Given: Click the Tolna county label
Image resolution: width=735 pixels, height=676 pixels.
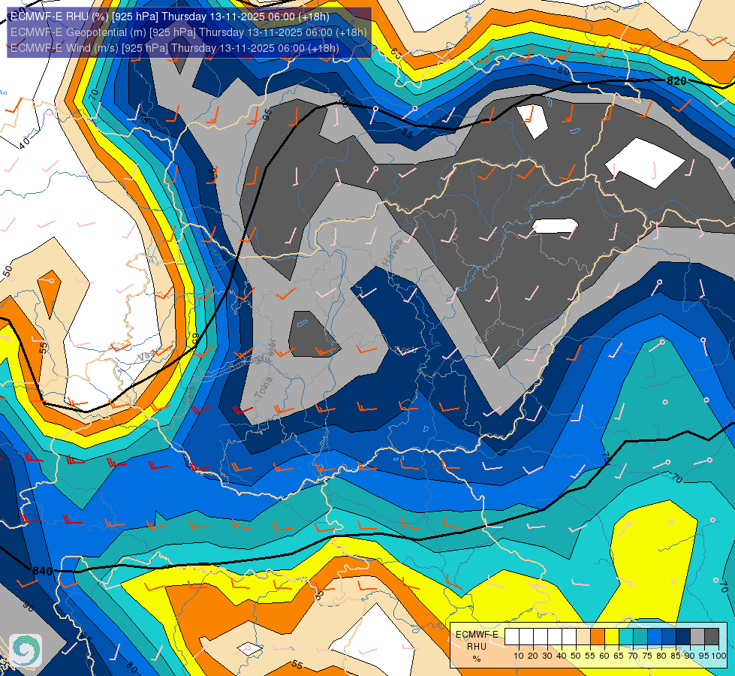Looking at the screenshot, I should click(x=264, y=388).
